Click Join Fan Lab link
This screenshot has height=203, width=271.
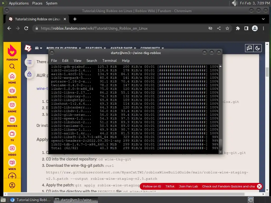click(x=188, y=186)
